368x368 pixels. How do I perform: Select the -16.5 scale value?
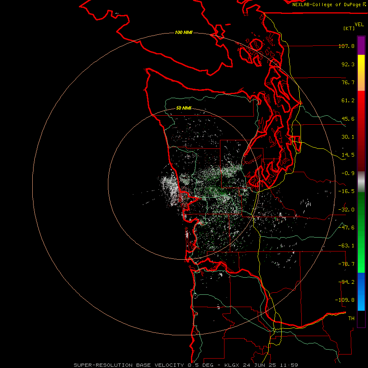[x=346, y=191]
